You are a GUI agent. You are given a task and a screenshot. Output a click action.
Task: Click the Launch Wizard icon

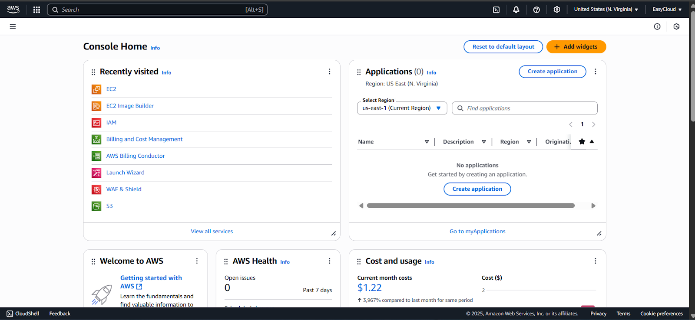click(x=96, y=173)
